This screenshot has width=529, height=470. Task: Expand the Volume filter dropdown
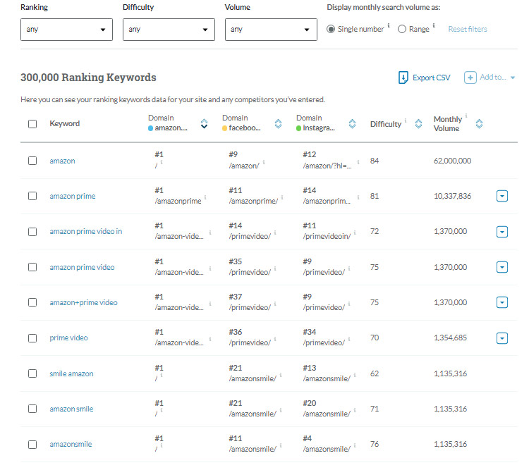[271, 30]
